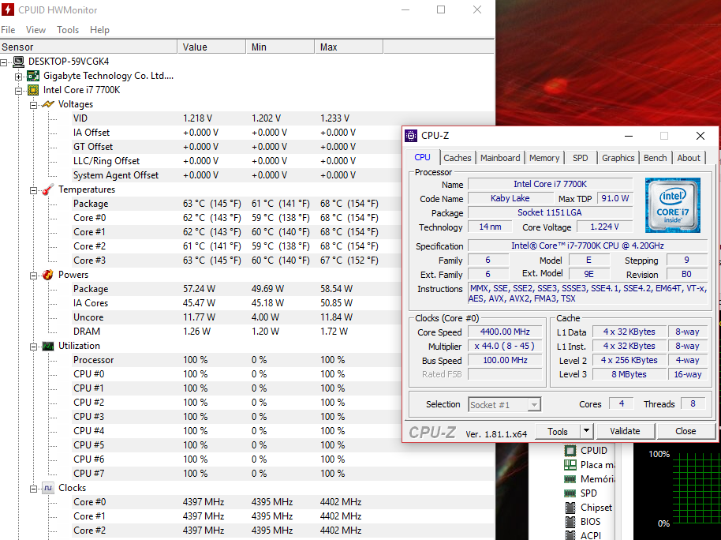This screenshot has width=721, height=540.
Task: Click the Clocks waveform icon
Action: point(48,488)
